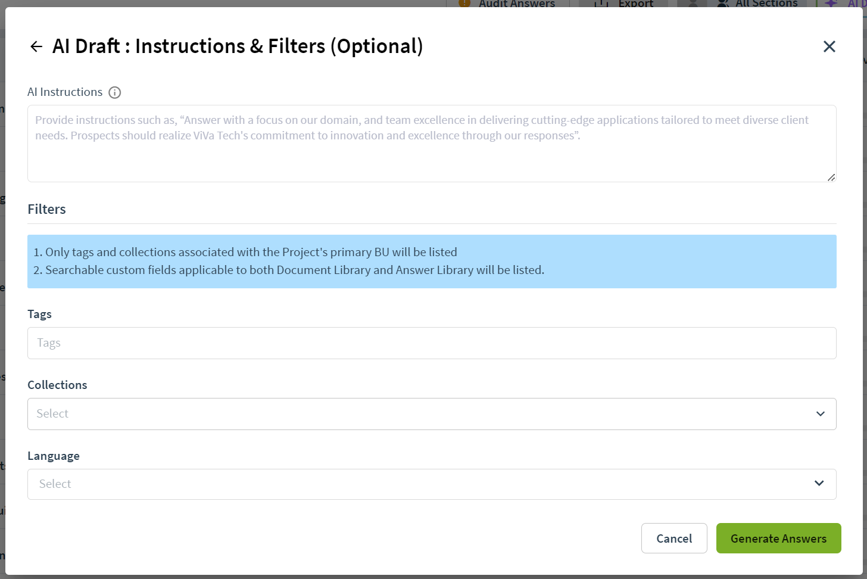This screenshot has height=579, width=867.
Task: Expand Collections using its chevron arrow
Action: 821,414
